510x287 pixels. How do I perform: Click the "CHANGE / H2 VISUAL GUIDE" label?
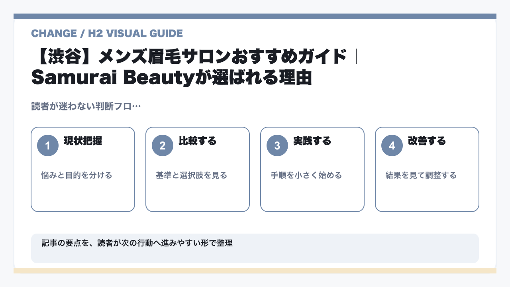107,33
